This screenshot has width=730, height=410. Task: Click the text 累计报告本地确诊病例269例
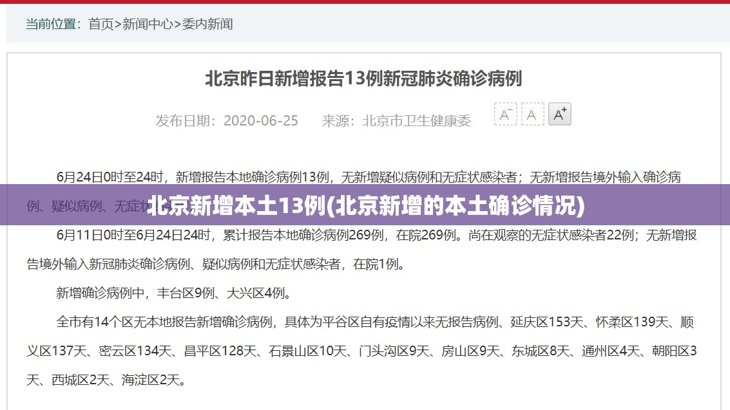coord(303,235)
